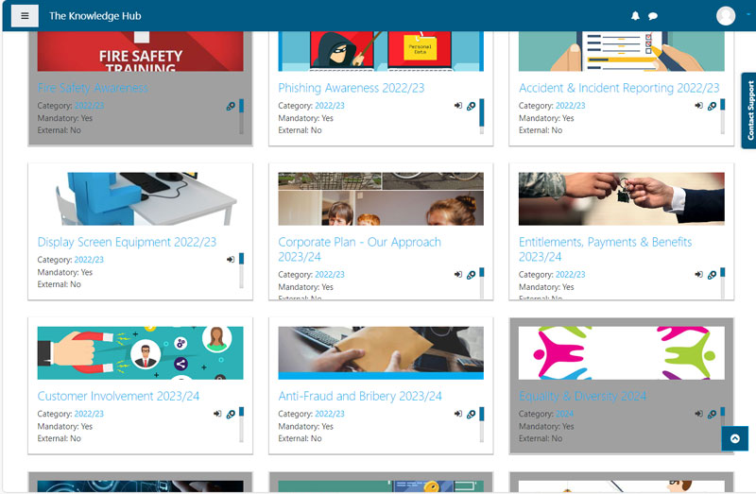Screen dimensions: 756x494
Task: Open Equality & Diversity 2024 course
Action: 582,396
